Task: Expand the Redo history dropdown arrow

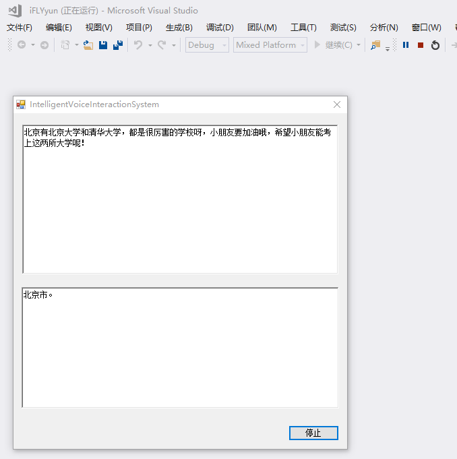Action: coord(174,45)
